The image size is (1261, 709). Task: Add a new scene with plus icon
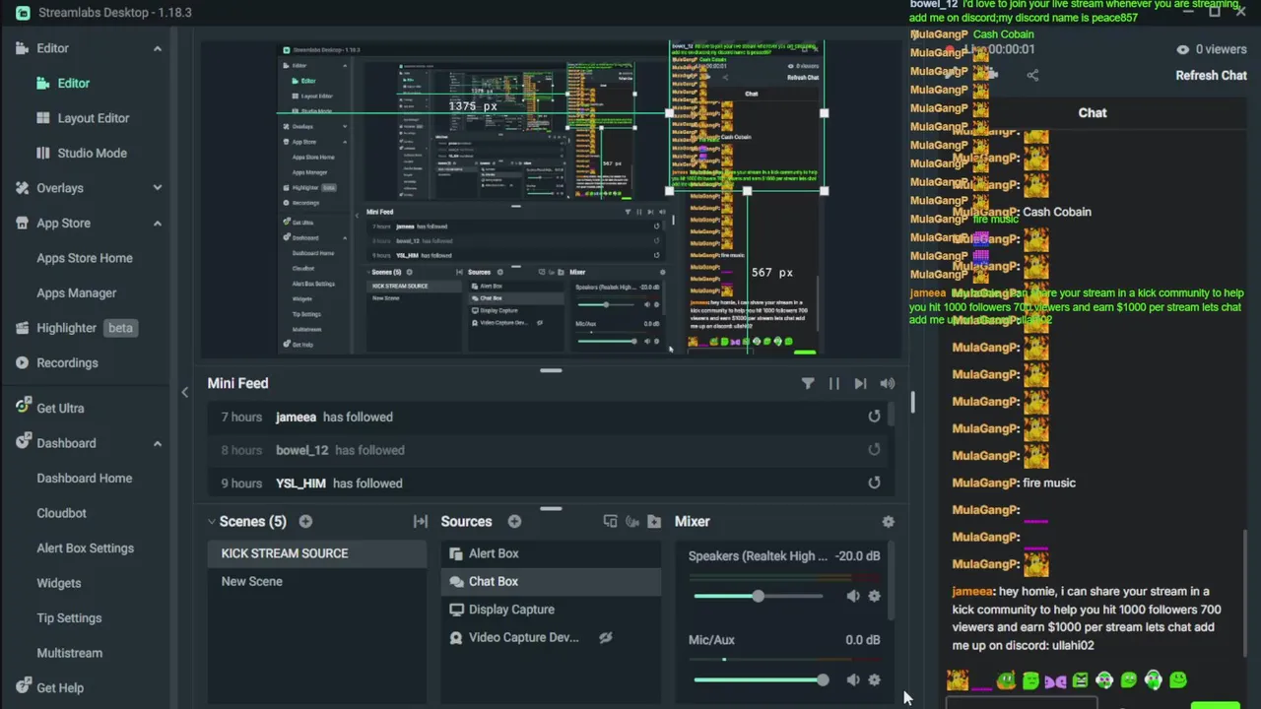pos(305,522)
